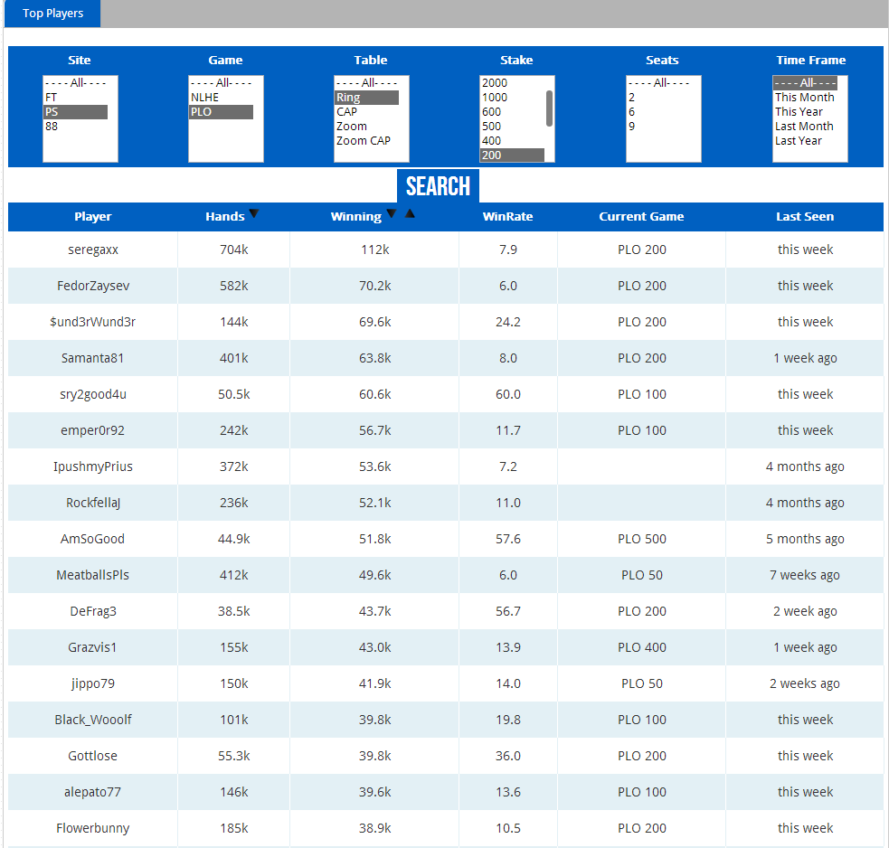This screenshot has height=848, width=889.
Task: Open player seregaxx
Action: pos(93,250)
